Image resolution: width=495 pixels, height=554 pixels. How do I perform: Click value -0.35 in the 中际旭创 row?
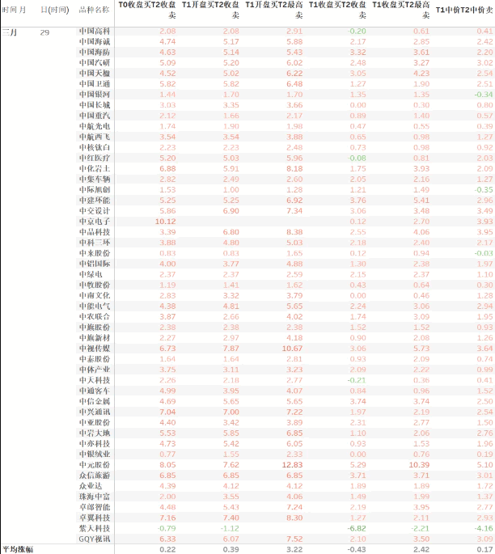[x=484, y=190]
